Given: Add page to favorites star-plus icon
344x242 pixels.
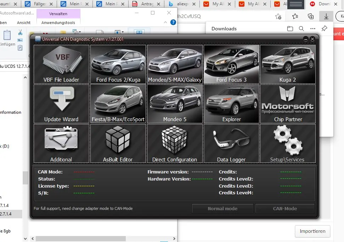Looking at the screenshot, I should coord(278,16).
